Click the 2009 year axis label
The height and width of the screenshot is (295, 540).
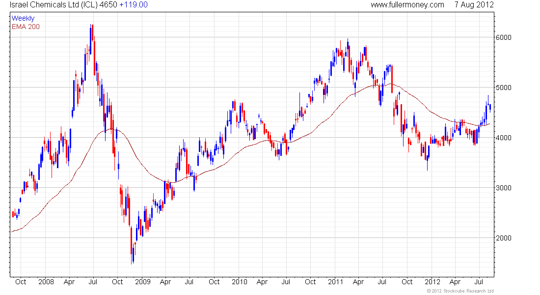143,282
